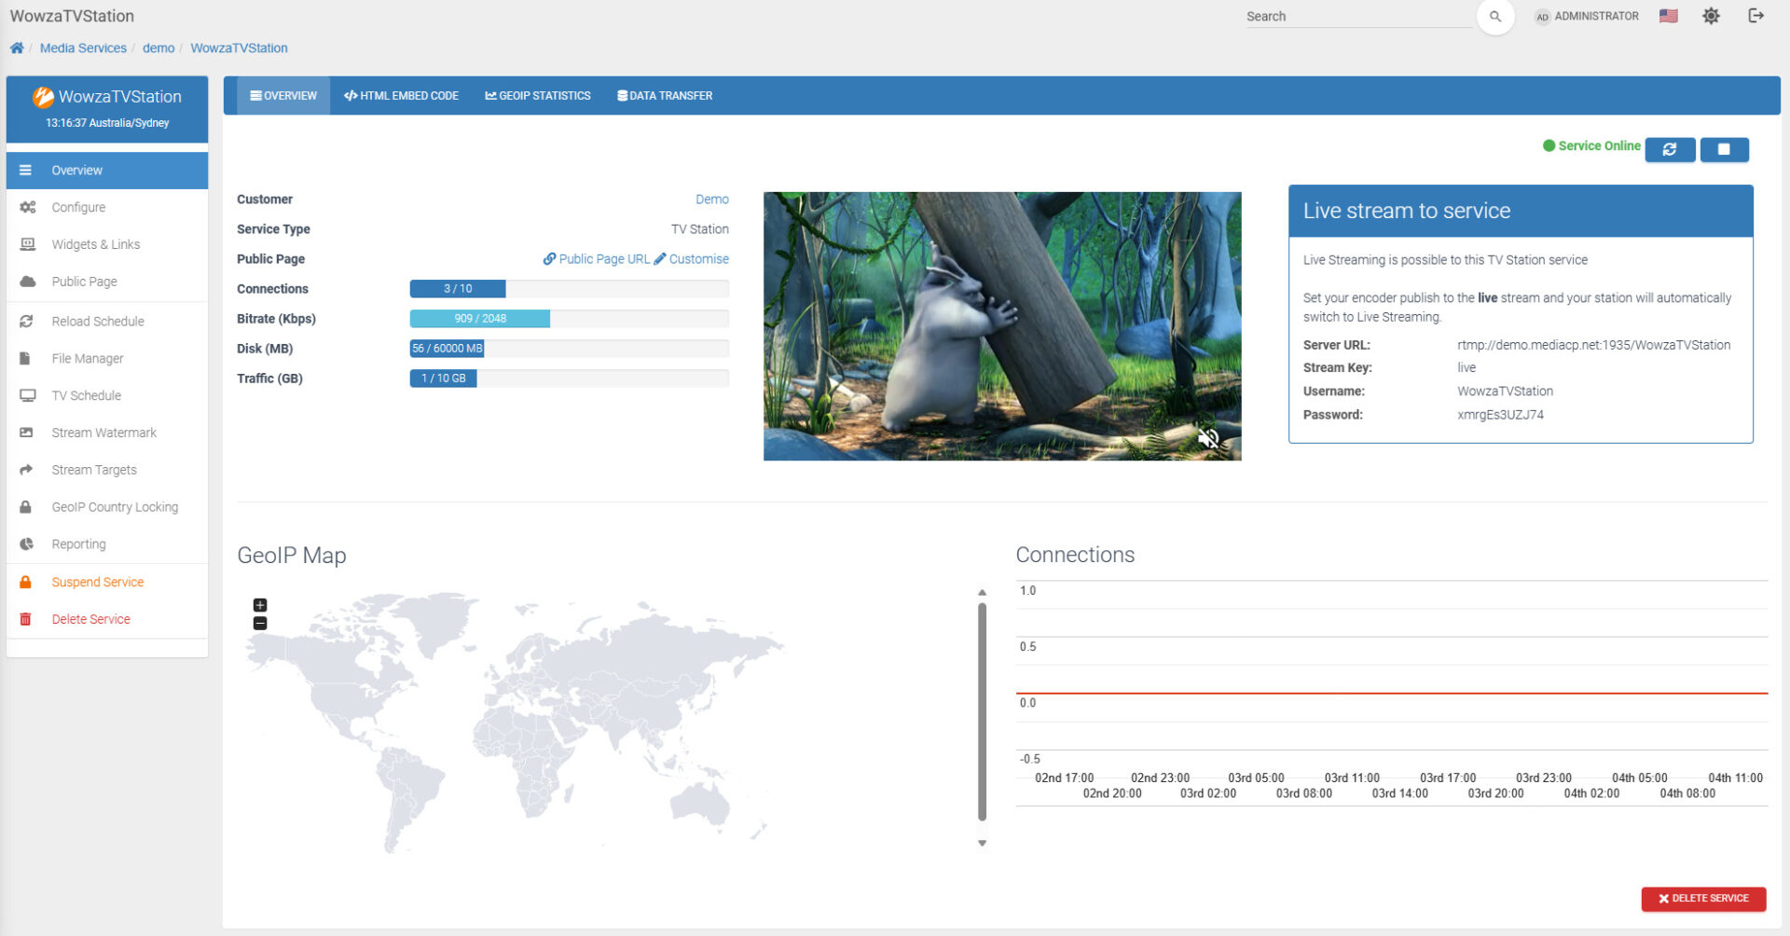Click the Overview hamburger icon in sidebar
The height and width of the screenshot is (936, 1790).
pyautogui.click(x=26, y=171)
